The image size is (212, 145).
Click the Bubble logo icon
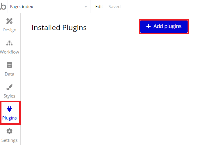click(x=3, y=6)
